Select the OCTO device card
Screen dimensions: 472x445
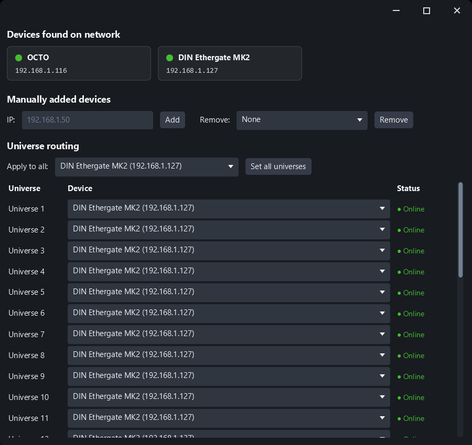click(79, 63)
